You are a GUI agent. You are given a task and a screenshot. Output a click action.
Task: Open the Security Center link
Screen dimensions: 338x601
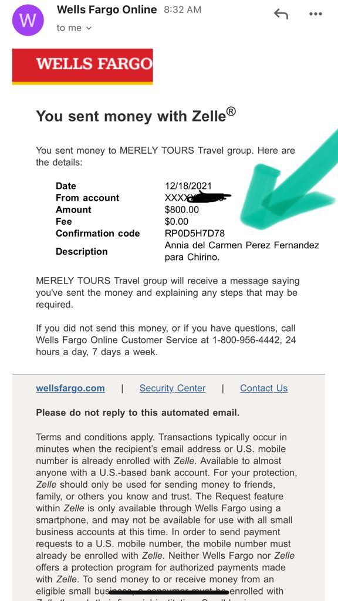[x=173, y=389]
